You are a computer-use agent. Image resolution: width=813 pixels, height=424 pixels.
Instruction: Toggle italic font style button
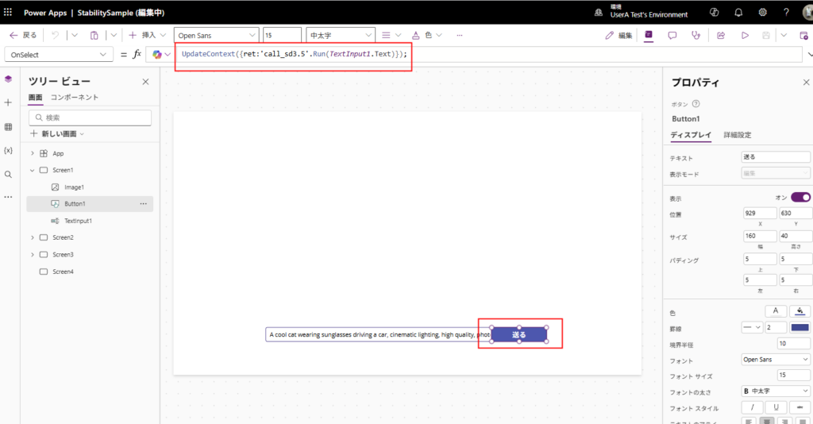point(751,407)
